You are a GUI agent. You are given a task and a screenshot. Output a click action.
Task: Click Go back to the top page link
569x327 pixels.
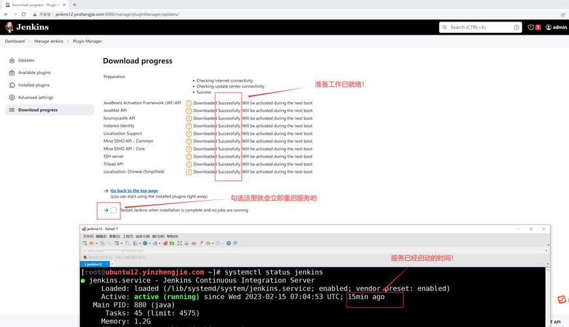(x=134, y=191)
